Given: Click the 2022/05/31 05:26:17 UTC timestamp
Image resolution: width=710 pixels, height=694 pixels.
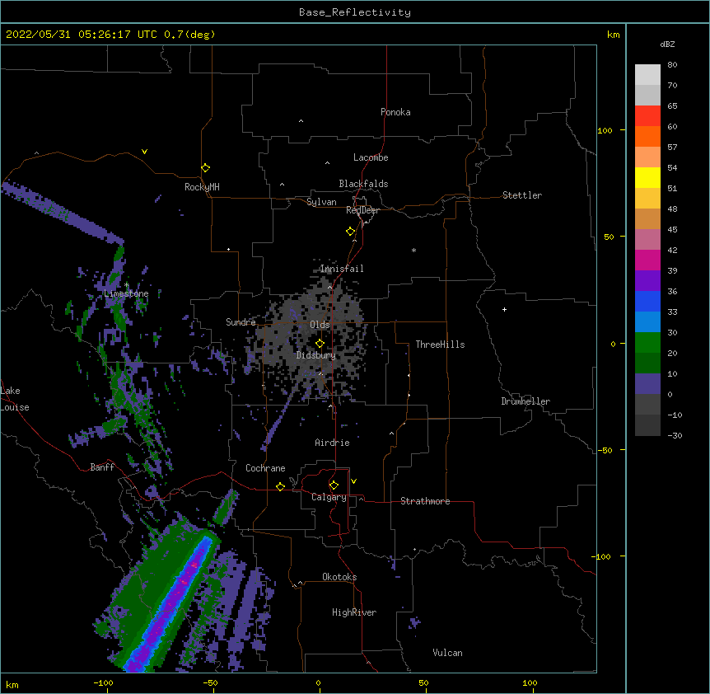Looking at the screenshot, I should pos(82,35).
